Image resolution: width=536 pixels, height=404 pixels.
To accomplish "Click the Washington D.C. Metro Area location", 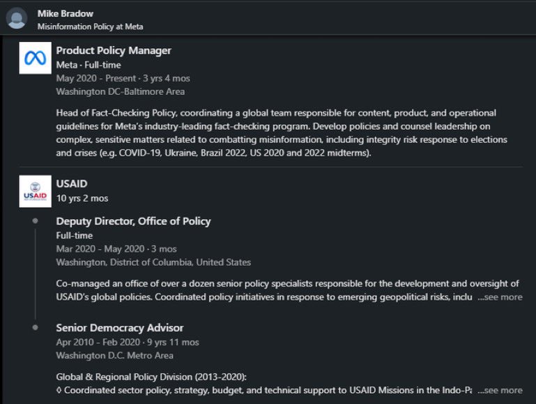I will tap(115, 355).
